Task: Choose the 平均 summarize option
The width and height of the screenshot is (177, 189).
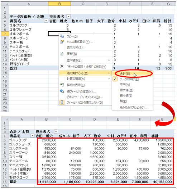Action: tap(125, 85)
